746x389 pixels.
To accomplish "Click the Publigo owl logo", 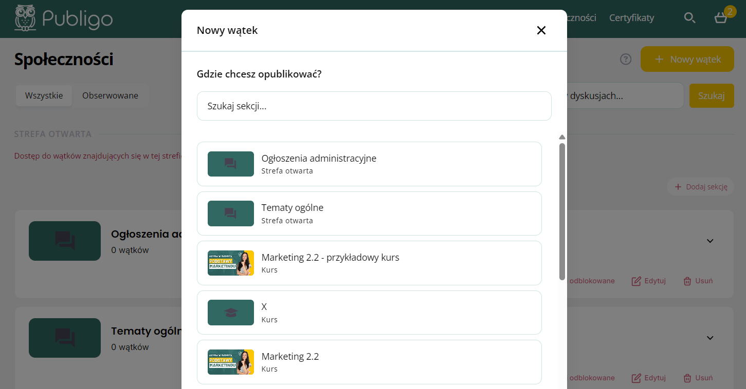I will tap(25, 18).
